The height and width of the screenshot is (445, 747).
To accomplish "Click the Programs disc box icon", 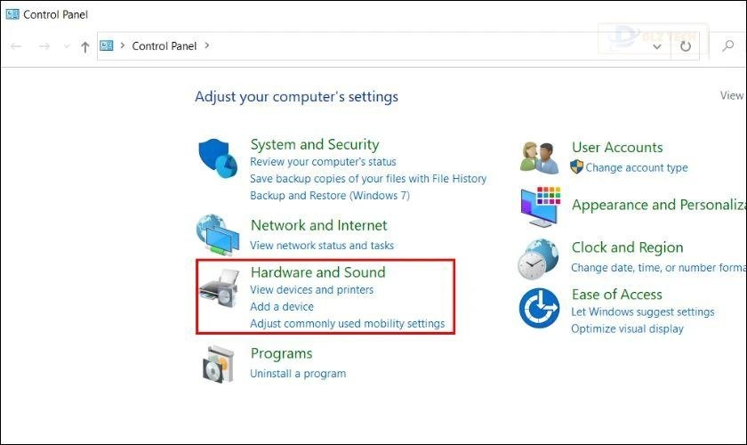I will 219,363.
